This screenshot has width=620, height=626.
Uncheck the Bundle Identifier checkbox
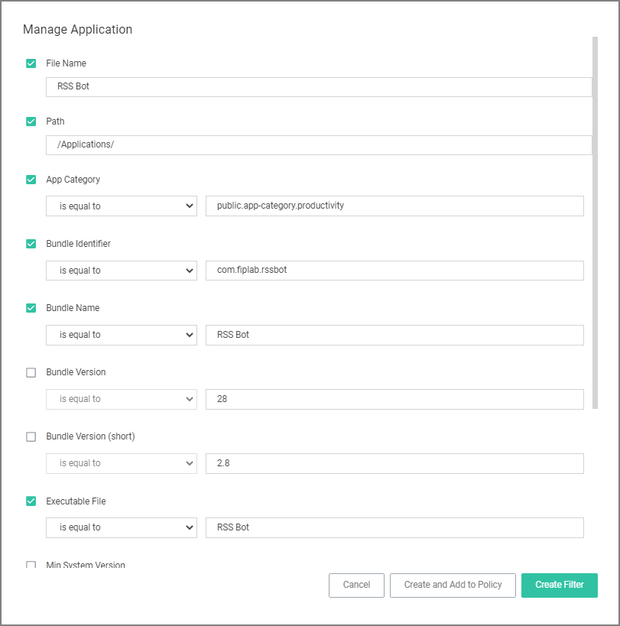31,244
